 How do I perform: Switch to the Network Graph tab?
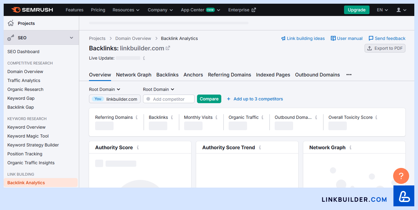[x=134, y=75]
